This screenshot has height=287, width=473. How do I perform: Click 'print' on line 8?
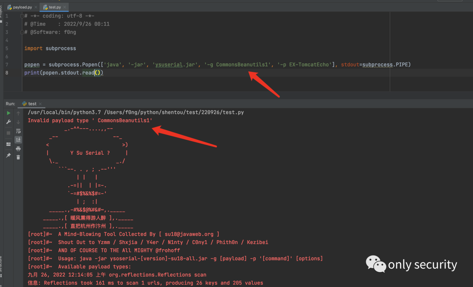pyautogui.click(x=32, y=73)
